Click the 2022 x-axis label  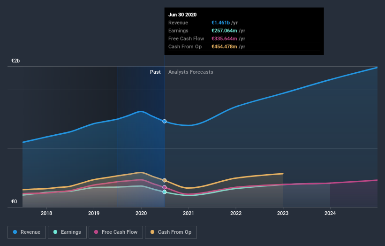coord(236,213)
